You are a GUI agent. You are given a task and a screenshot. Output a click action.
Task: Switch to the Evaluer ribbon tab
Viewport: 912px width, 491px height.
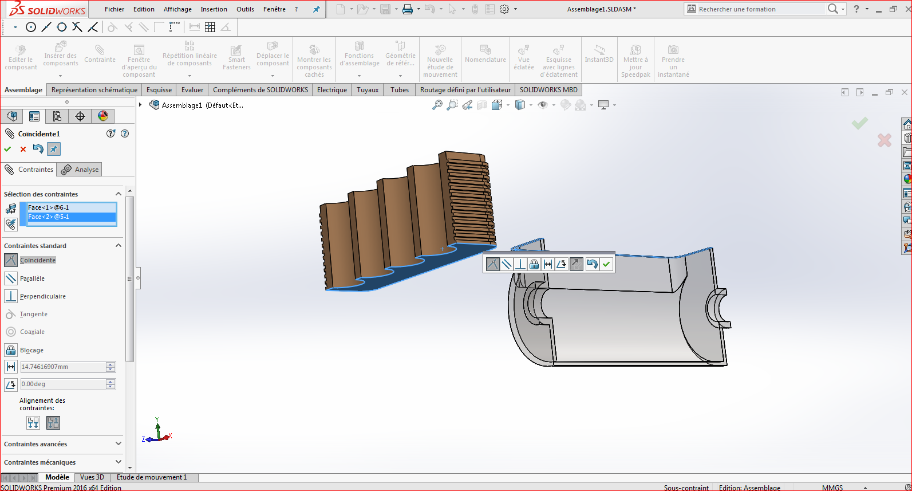(192, 90)
